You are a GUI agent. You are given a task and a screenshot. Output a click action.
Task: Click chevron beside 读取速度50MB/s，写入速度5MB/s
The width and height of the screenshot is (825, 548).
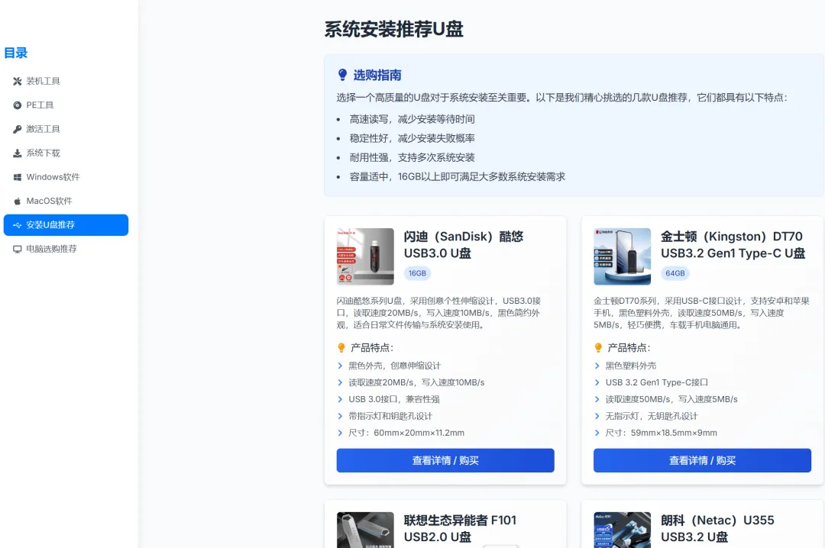coord(597,399)
